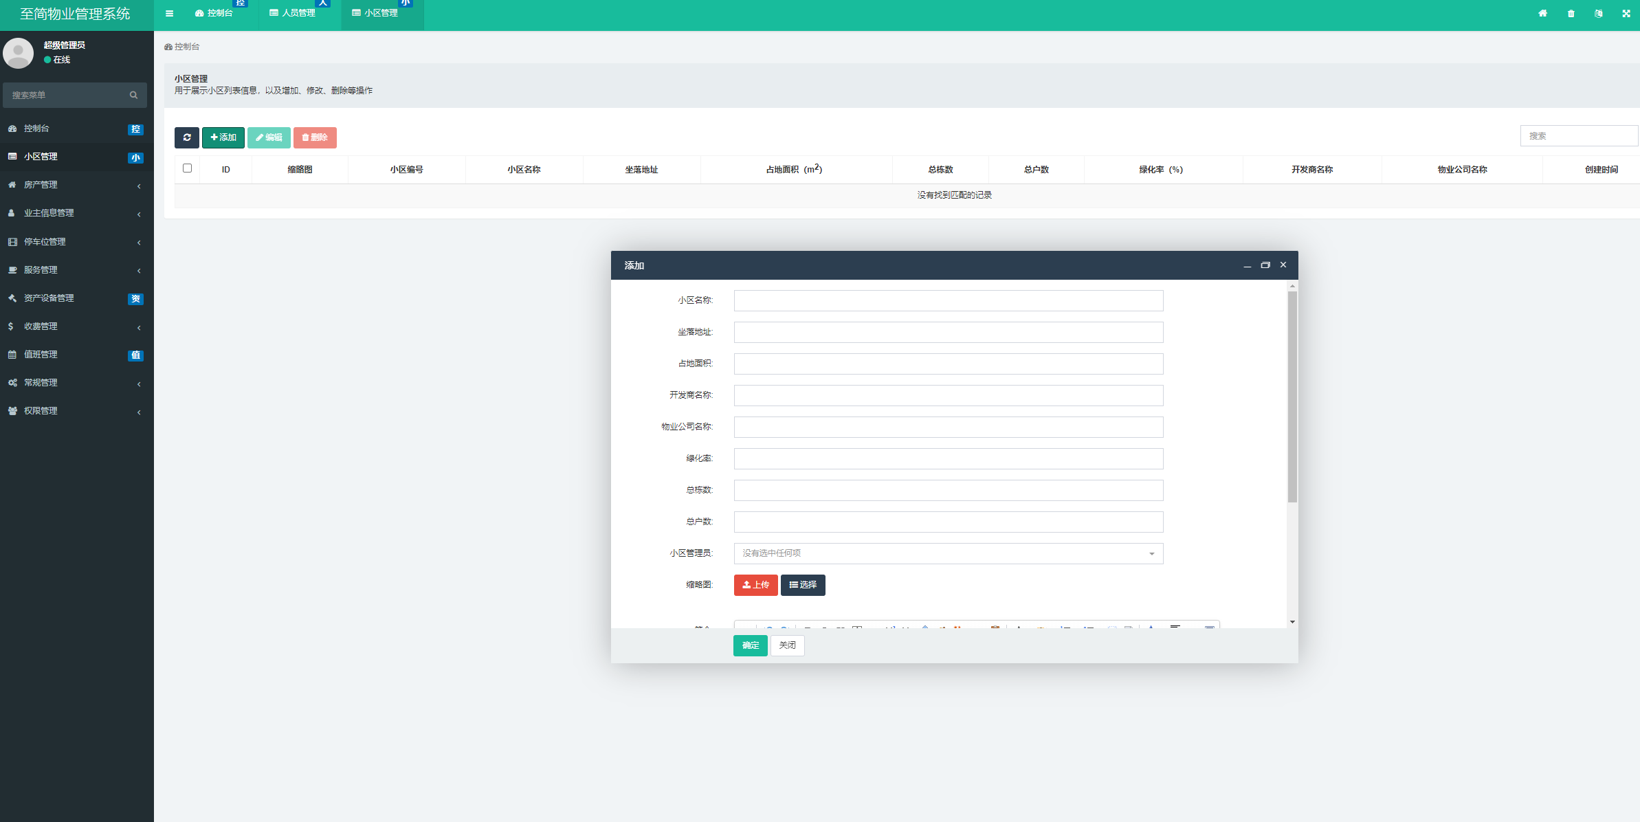Click the 选择 list-select button for thumbnail
The image size is (1640, 822).
click(x=803, y=585)
